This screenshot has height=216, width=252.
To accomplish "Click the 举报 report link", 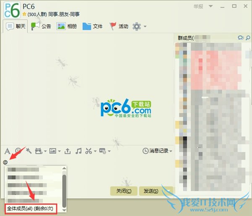I will pyautogui.click(x=198, y=6).
